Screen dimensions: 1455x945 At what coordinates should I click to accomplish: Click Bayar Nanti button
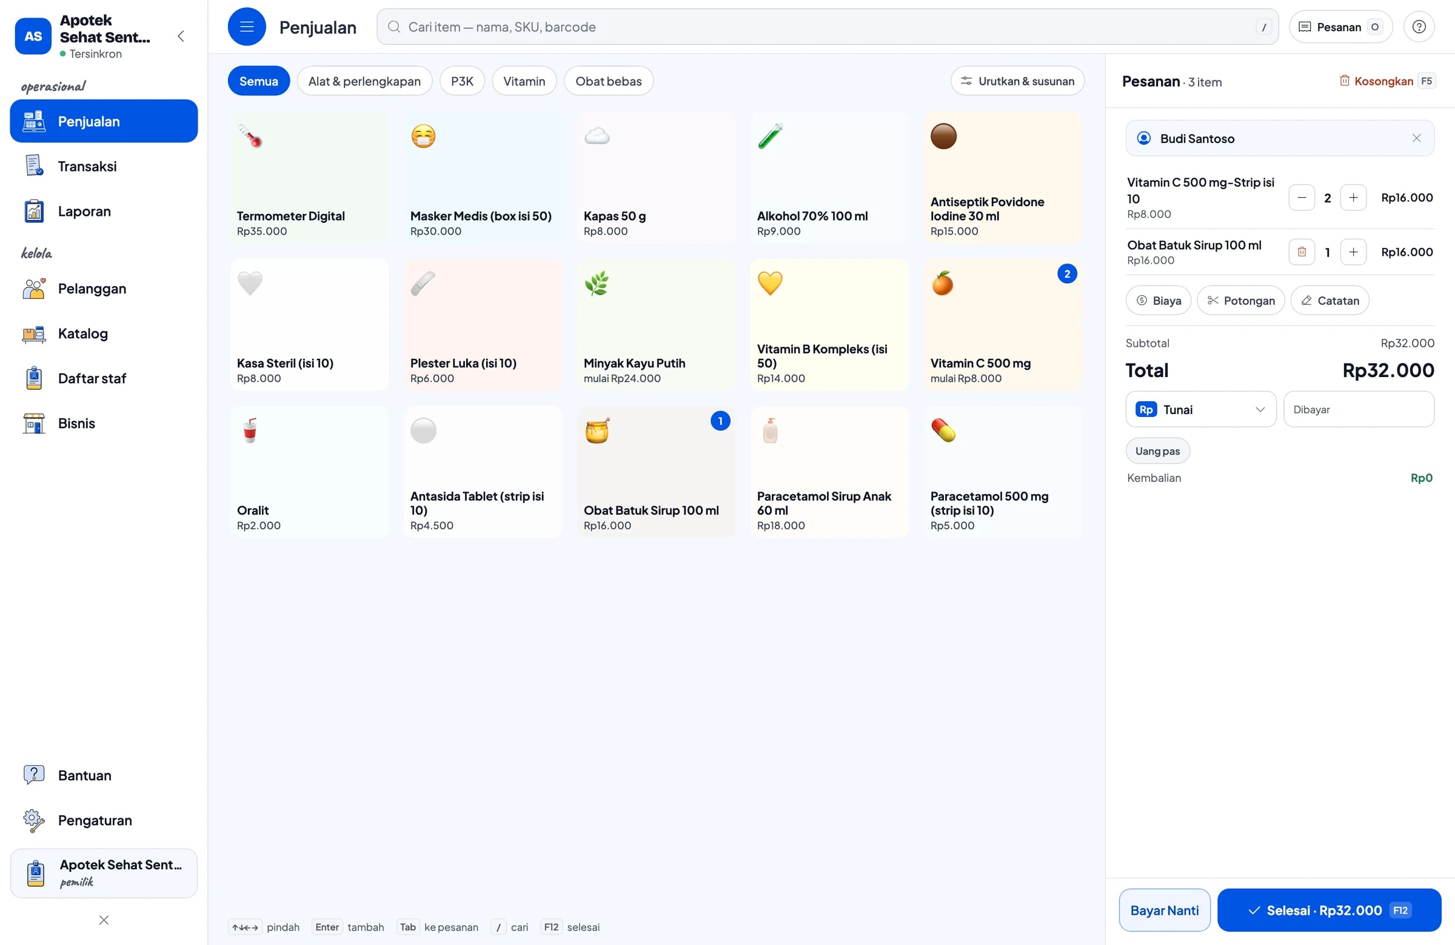1164,910
